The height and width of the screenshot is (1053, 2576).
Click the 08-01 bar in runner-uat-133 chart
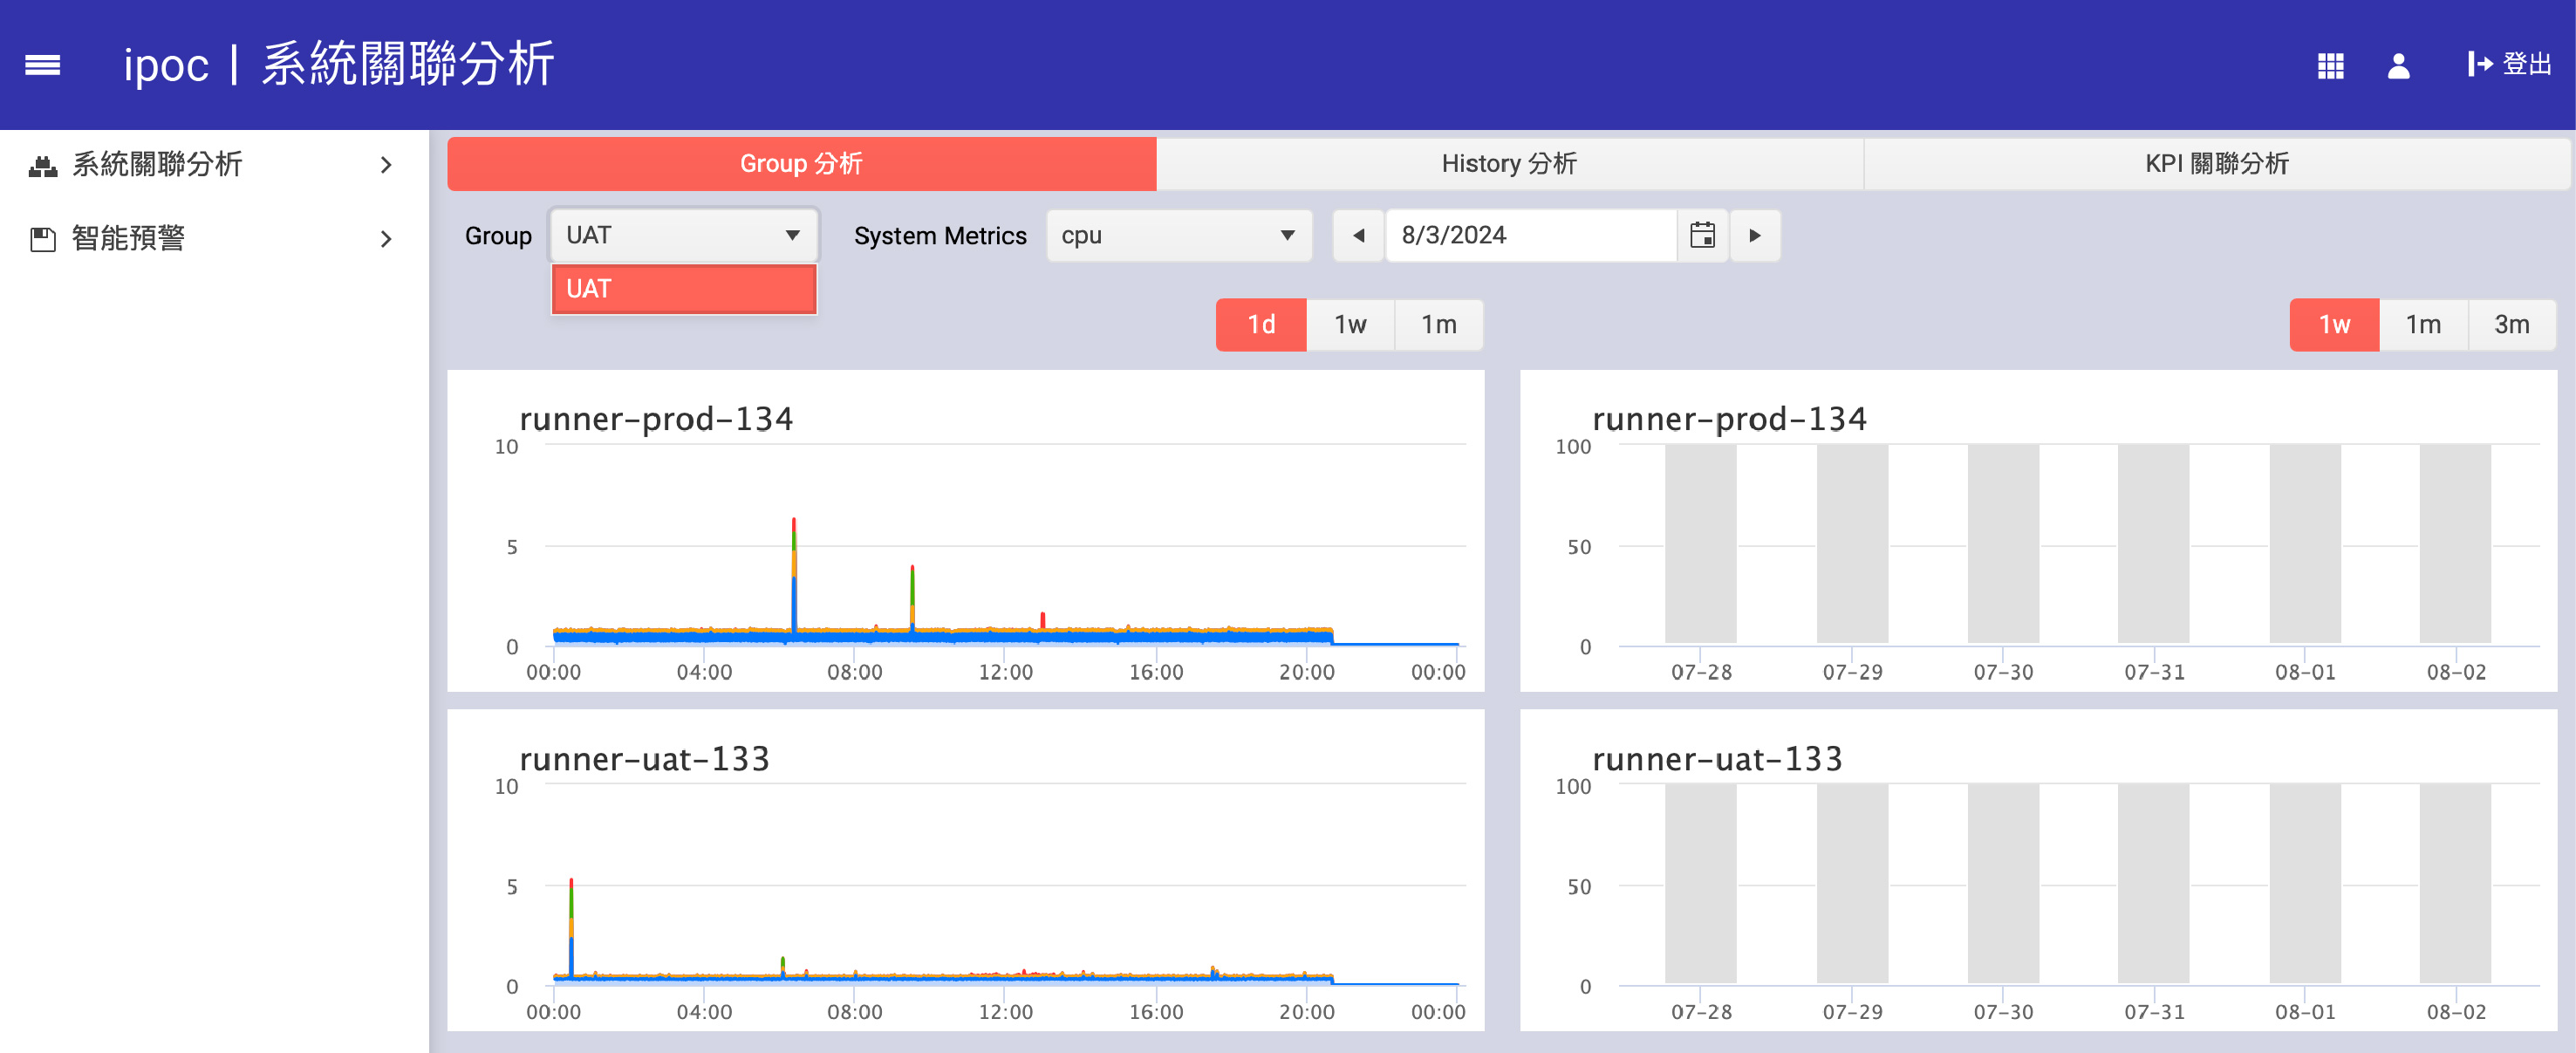click(x=2305, y=883)
